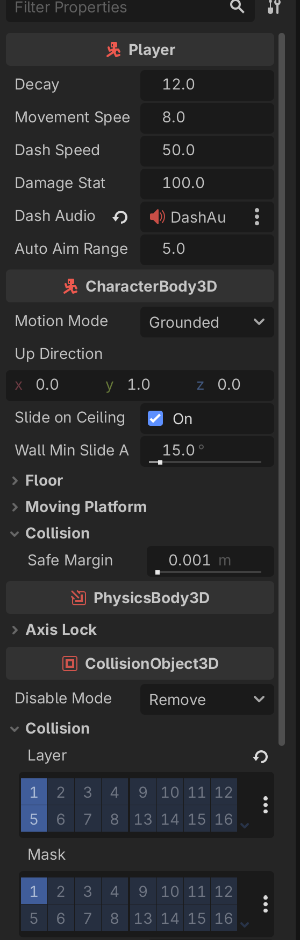Screen dimensions: 300x940
Task: Click the search magnifier in Filter Properties
Action: [237, 6]
